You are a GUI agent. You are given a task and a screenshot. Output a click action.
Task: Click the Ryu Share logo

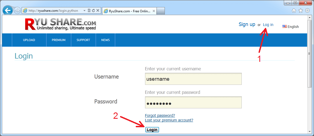coord(60,24)
